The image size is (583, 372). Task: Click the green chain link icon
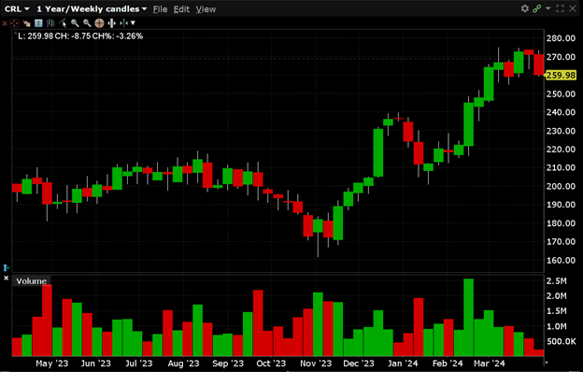tap(537, 8)
